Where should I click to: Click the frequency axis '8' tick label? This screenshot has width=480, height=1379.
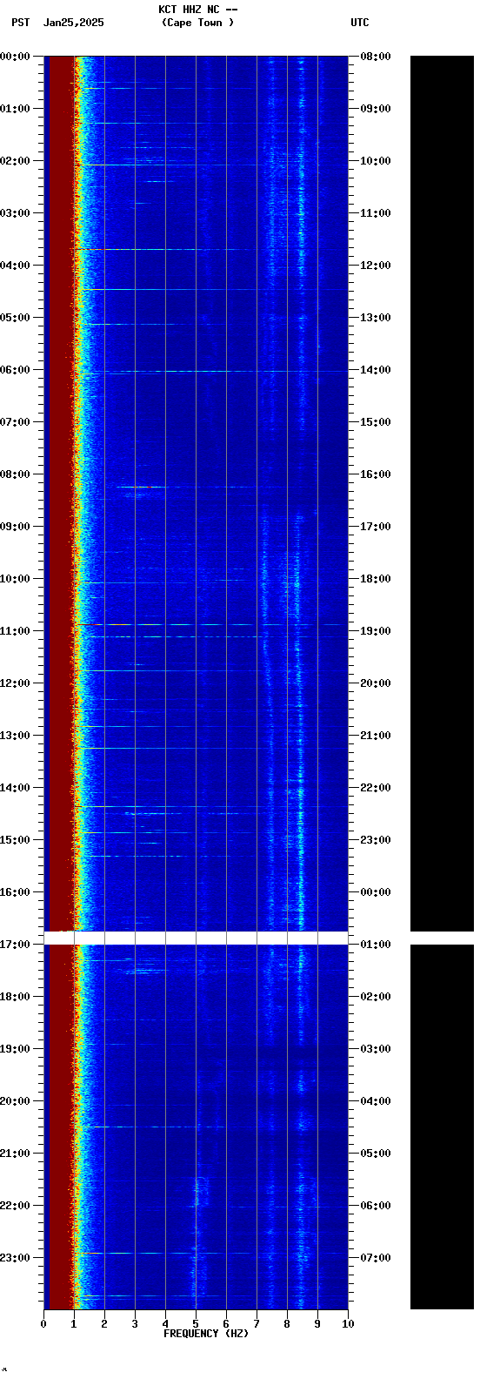pos(287,1324)
